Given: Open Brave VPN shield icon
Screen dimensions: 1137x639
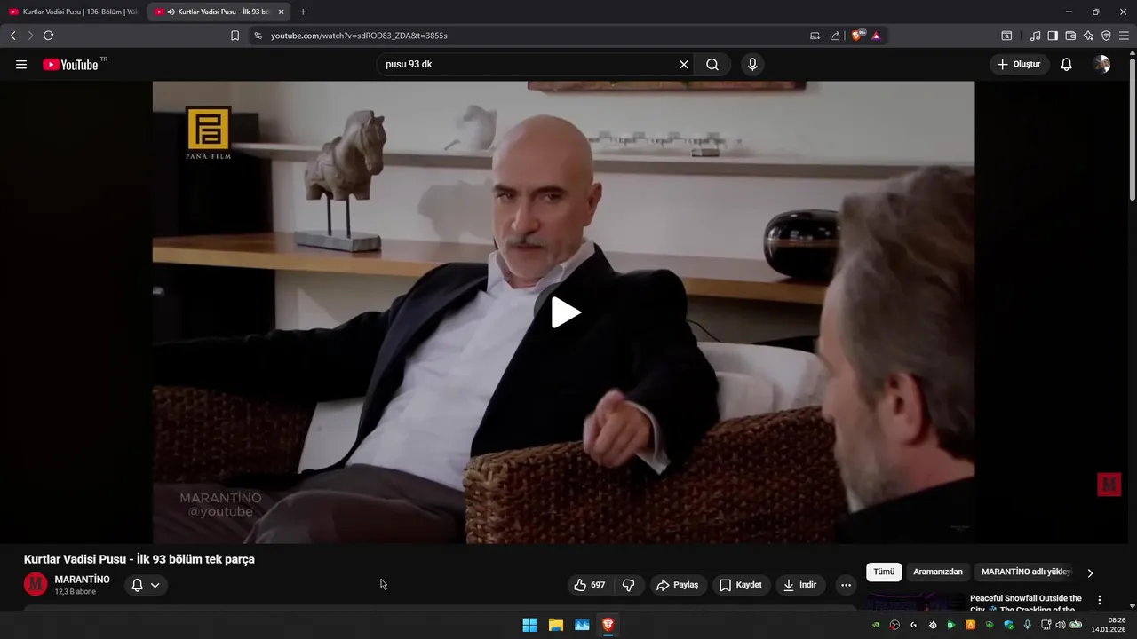Looking at the screenshot, I should [1106, 35].
